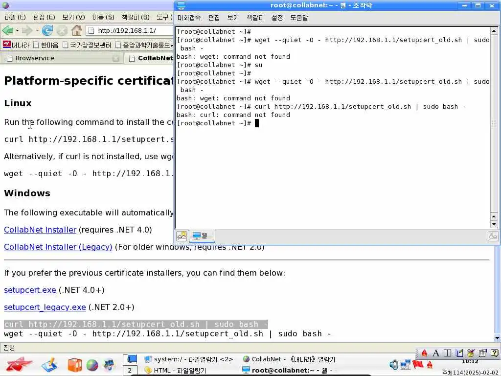Open the 한마음 bookmark
Viewport: 501px width, 376px height.
(x=46, y=45)
